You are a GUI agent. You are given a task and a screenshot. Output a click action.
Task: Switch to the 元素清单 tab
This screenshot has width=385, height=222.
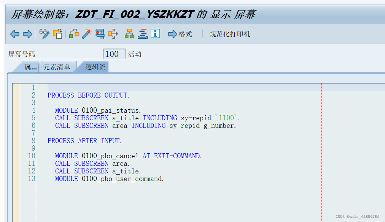tap(57, 67)
